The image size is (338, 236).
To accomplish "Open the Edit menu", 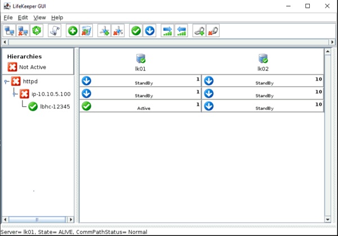I will (23, 17).
